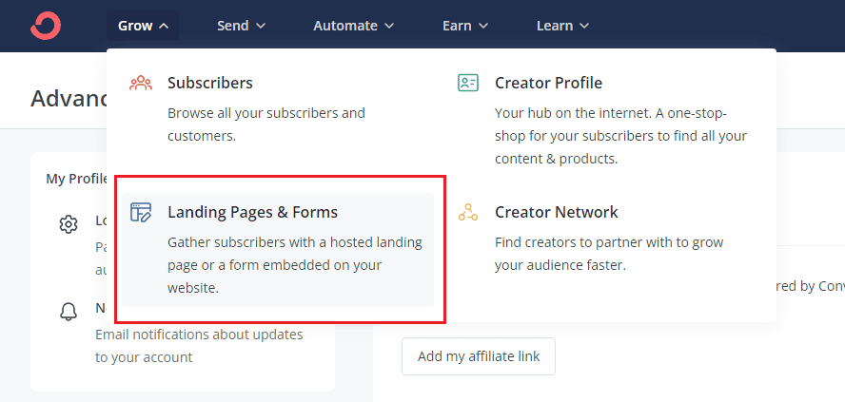Collapse the Grow dropdown menu
Image resolution: width=845 pixels, height=402 pixels.
143,26
